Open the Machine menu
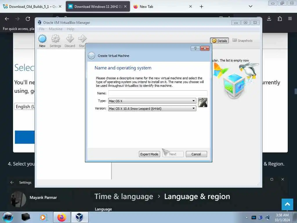 (x=56, y=29)
